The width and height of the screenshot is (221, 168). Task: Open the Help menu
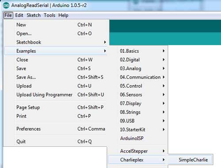tap(63, 15)
